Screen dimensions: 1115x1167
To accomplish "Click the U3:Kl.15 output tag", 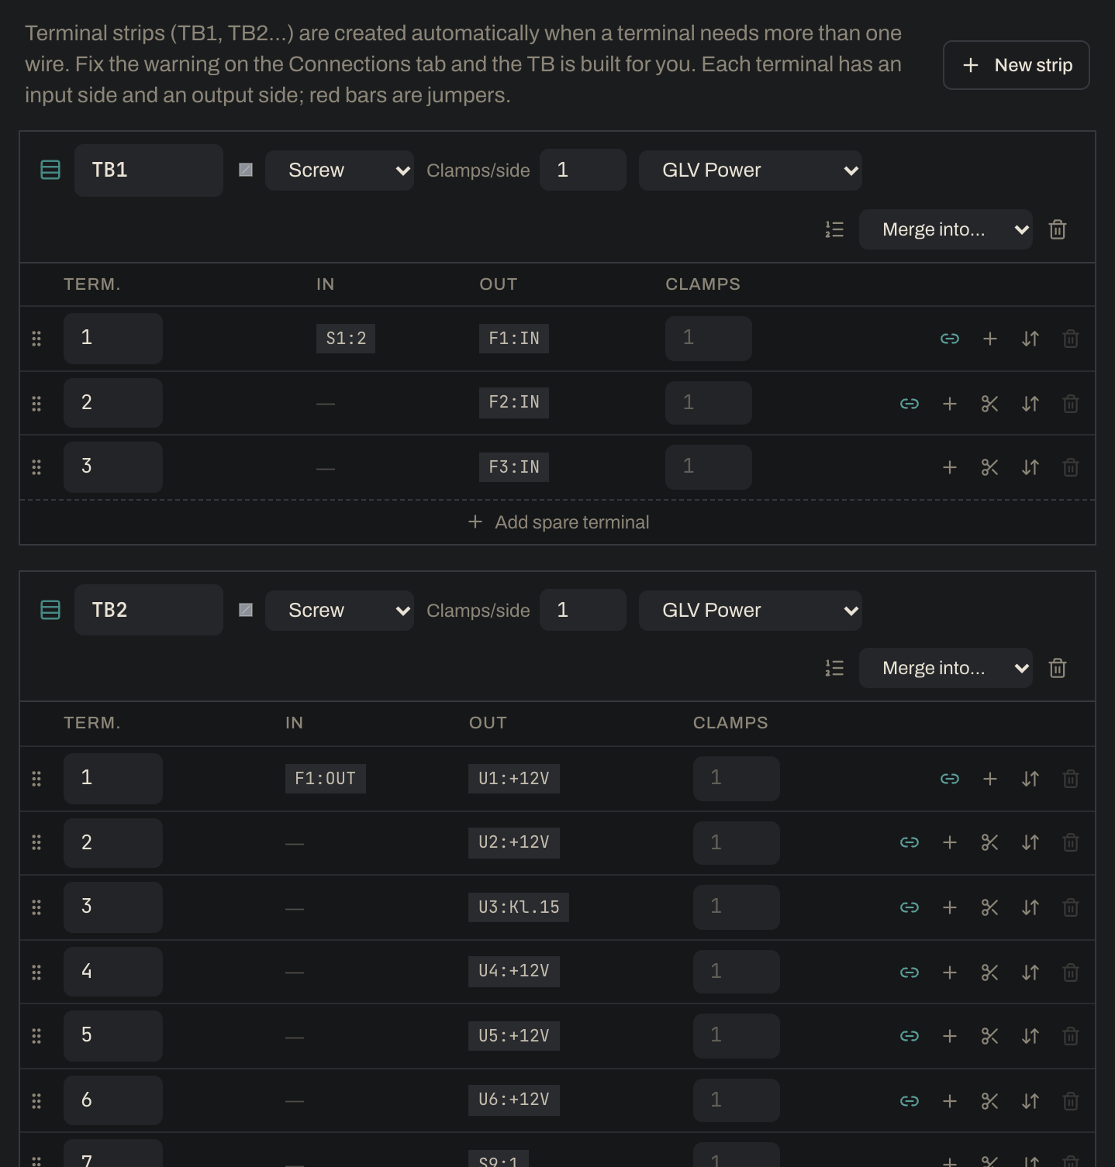I will (519, 907).
